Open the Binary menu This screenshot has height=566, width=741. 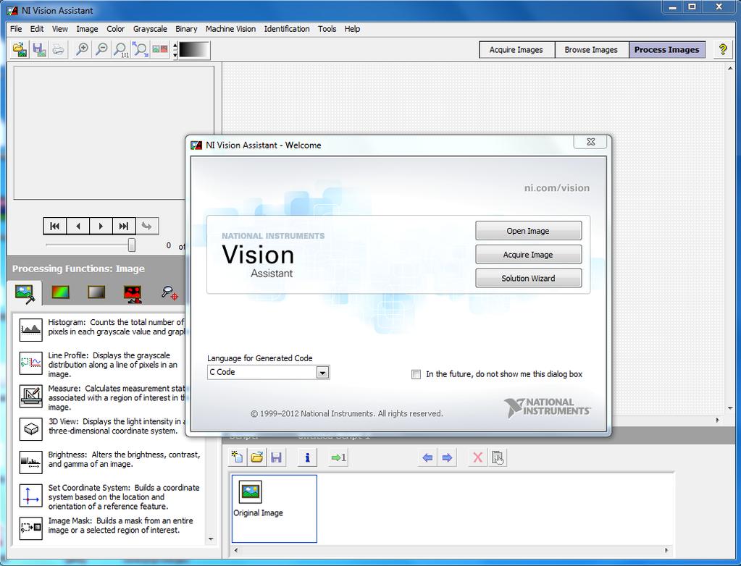pyautogui.click(x=186, y=29)
